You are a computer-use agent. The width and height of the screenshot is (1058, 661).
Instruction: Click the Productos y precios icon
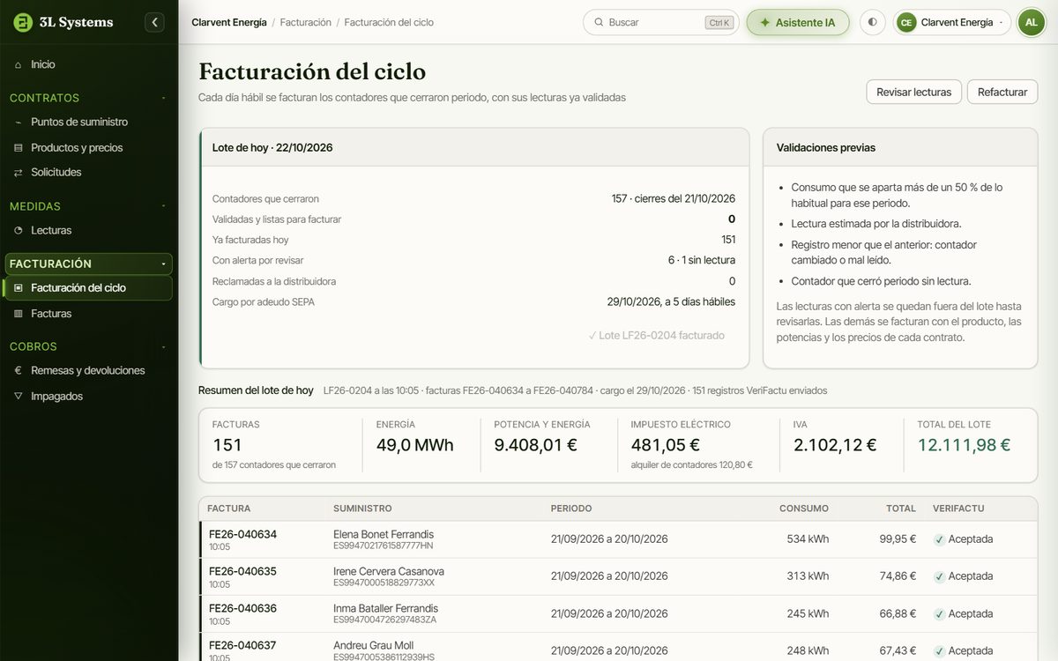click(19, 147)
